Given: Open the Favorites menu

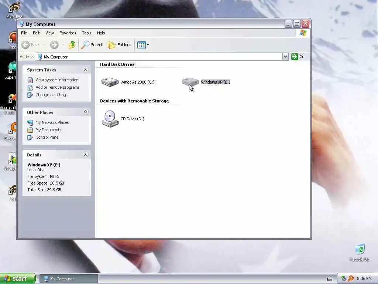Looking at the screenshot, I should pos(68,33).
